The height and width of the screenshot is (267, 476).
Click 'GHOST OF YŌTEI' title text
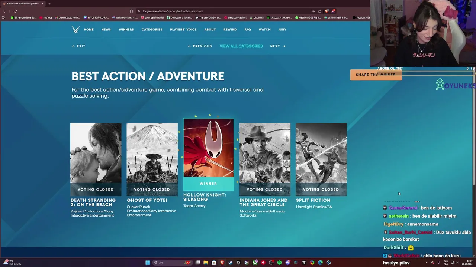[147, 200]
